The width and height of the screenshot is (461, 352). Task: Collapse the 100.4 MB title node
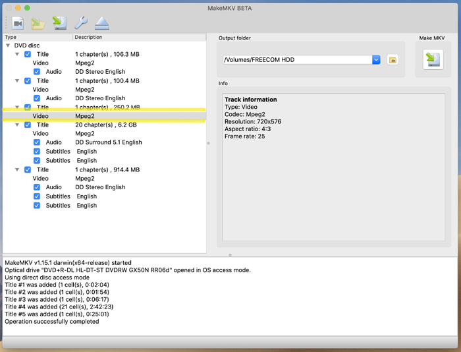pos(17,80)
